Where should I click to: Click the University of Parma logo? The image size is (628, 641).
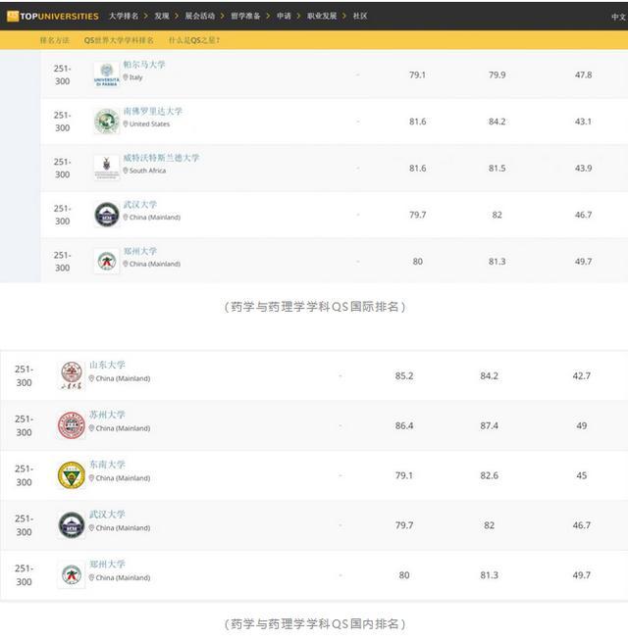click(106, 74)
